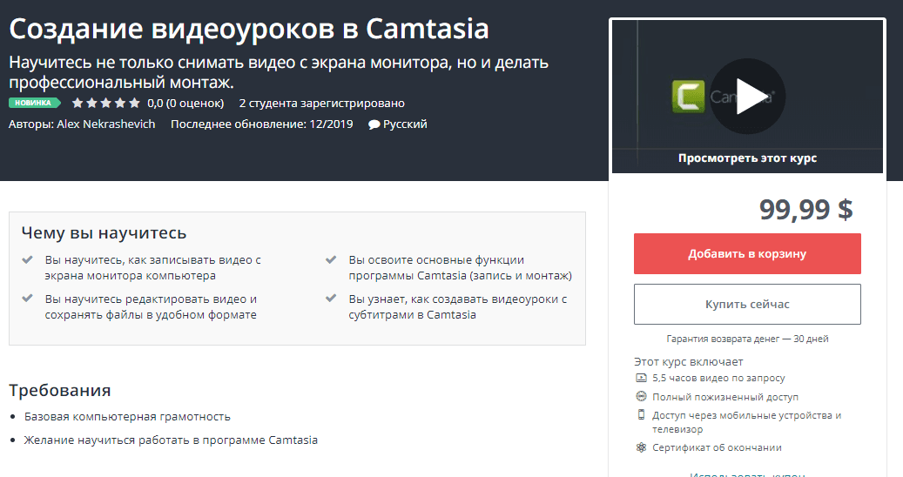Click 'Желание научиться работать в программе Camtasia'

[171, 440]
